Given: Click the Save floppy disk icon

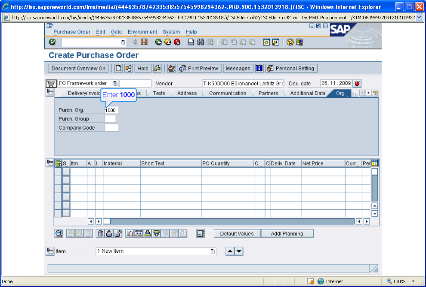Looking at the screenshot, I should (144, 42).
